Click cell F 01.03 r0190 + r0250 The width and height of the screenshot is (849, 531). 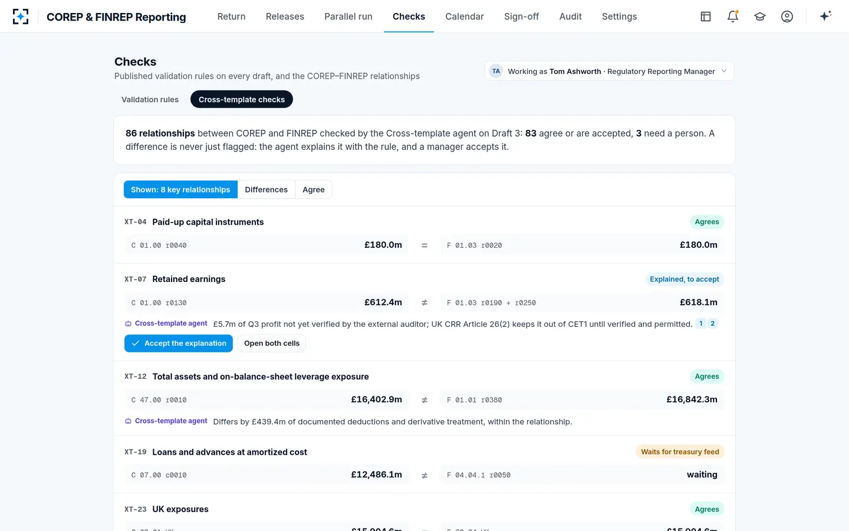click(x=582, y=303)
